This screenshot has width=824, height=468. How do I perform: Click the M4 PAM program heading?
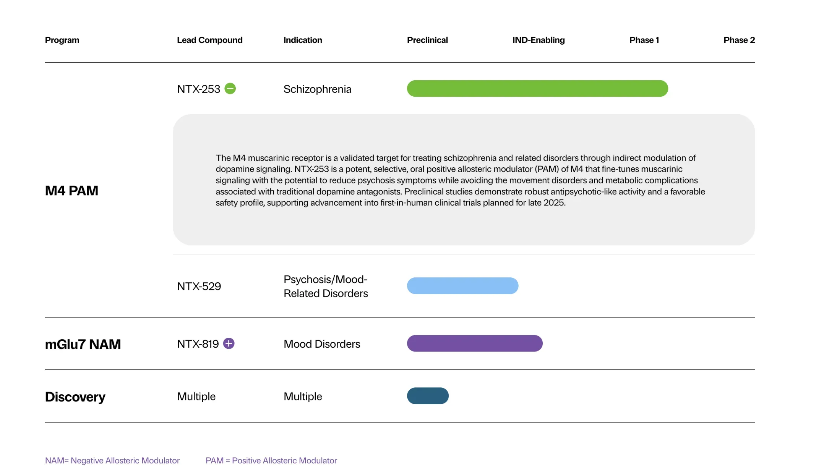click(71, 191)
